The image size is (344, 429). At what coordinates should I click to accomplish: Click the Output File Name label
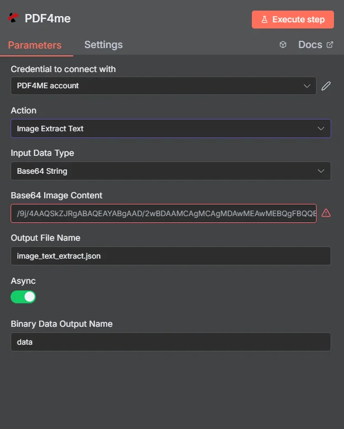coord(45,238)
